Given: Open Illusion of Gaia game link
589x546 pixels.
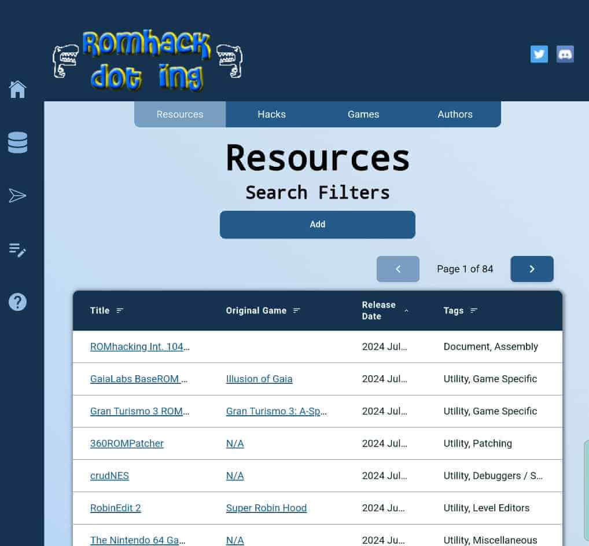Looking at the screenshot, I should 259,379.
